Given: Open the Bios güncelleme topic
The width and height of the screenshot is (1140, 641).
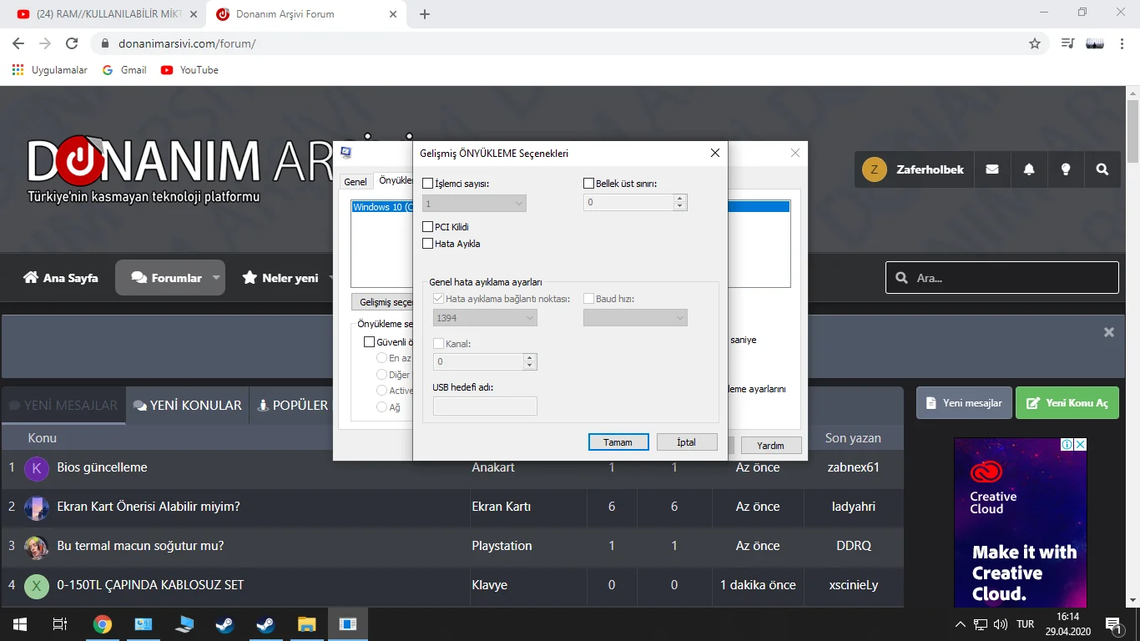Looking at the screenshot, I should pos(102,467).
